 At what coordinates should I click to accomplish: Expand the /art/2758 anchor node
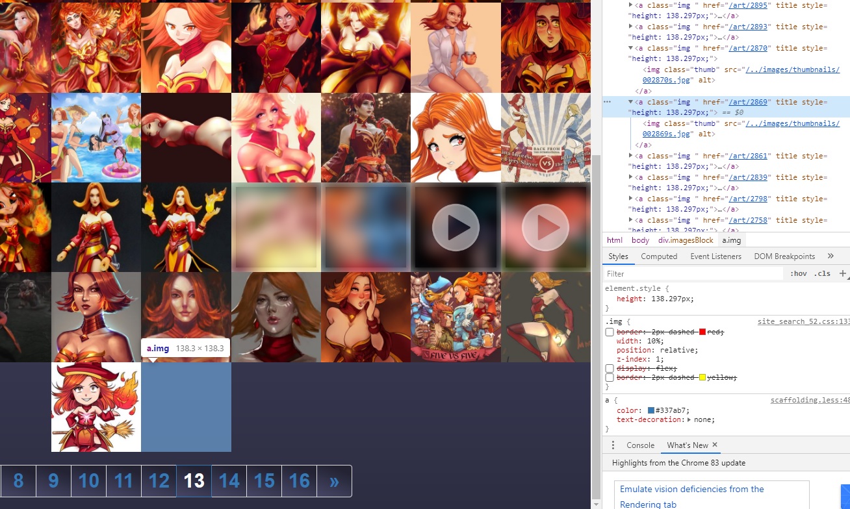[630, 220]
